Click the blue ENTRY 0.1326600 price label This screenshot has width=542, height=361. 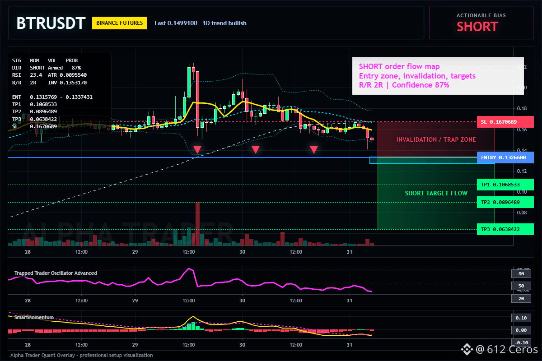pyautogui.click(x=505, y=157)
